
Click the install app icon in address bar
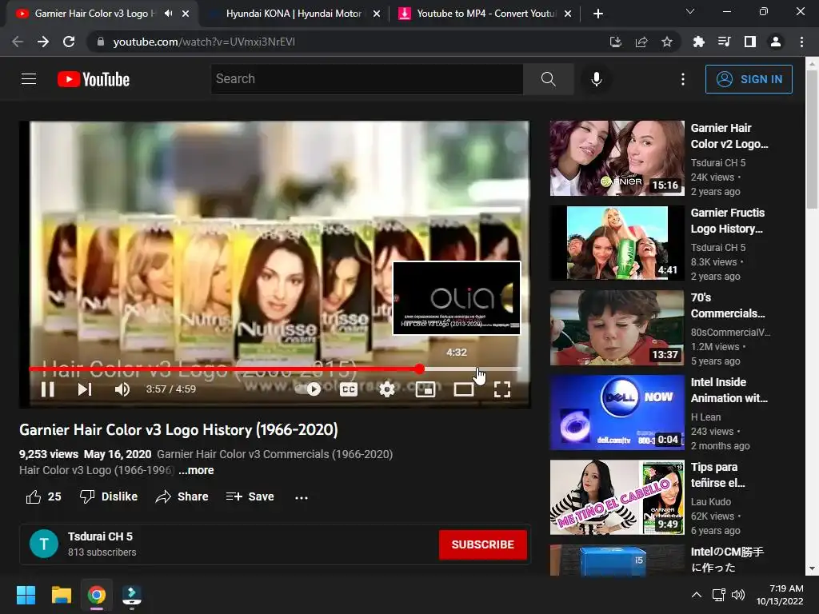click(x=616, y=42)
